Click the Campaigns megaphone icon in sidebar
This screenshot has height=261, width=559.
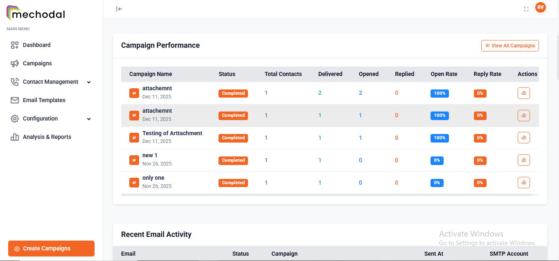(x=15, y=63)
